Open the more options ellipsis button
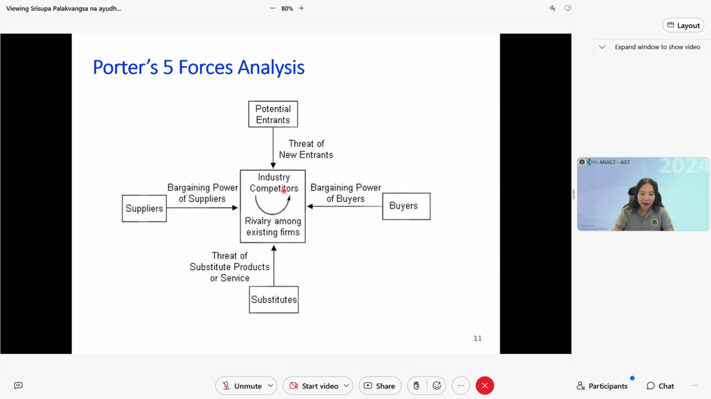The image size is (711, 399). click(x=461, y=386)
